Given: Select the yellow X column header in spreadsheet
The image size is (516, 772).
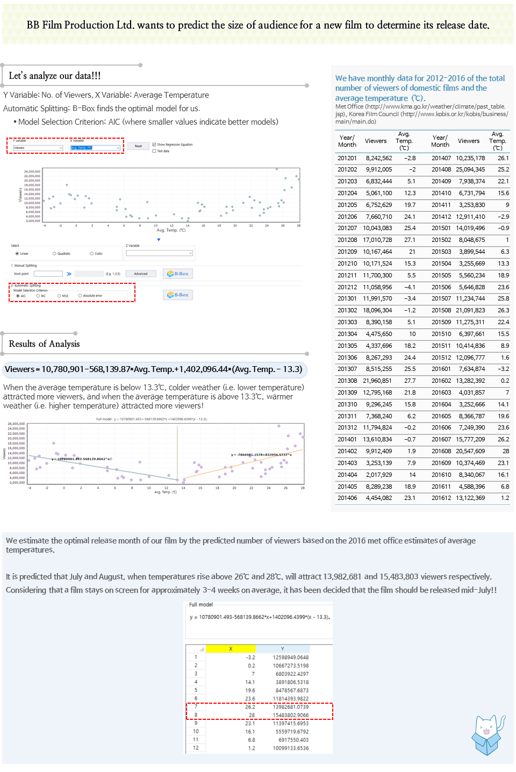Looking at the screenshot, I should pos(231,648).
